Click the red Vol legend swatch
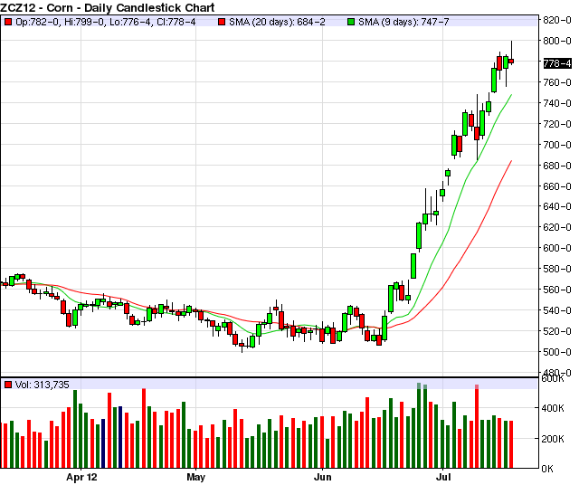This screenshot has height=485, width=579. click(x=8, y=385)
